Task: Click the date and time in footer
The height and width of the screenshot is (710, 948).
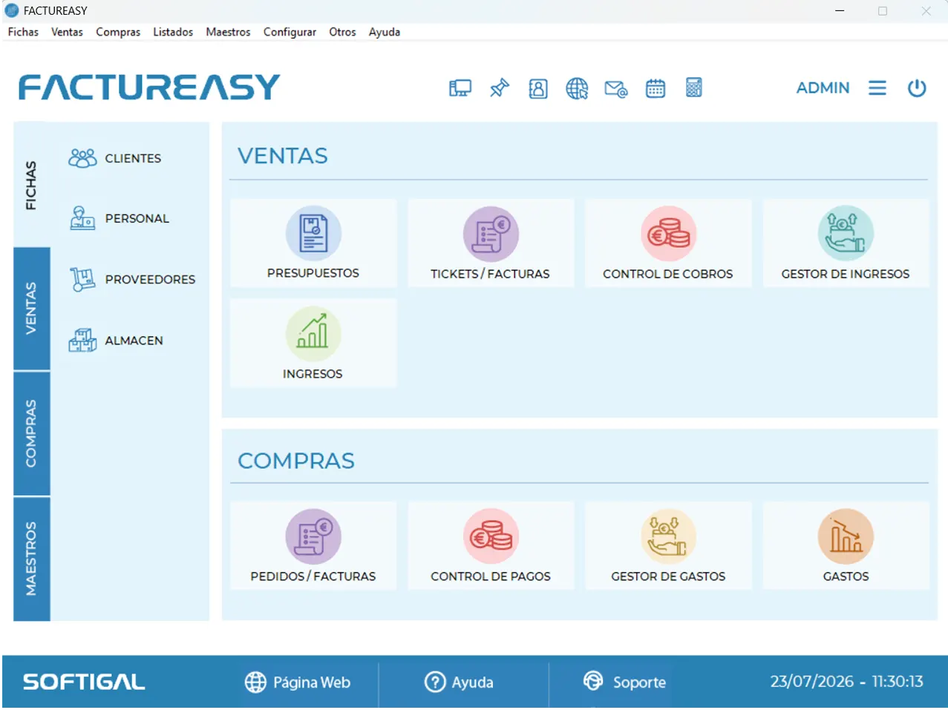Action: 846,681
